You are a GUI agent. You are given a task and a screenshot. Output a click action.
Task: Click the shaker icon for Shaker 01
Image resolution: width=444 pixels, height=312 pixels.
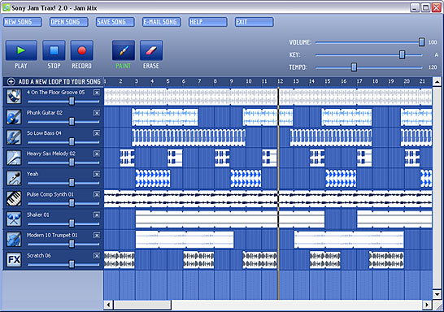pos(14,219)
